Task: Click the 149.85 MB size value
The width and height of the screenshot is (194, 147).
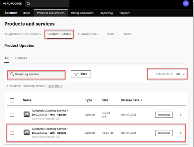Action: [106, 115]
